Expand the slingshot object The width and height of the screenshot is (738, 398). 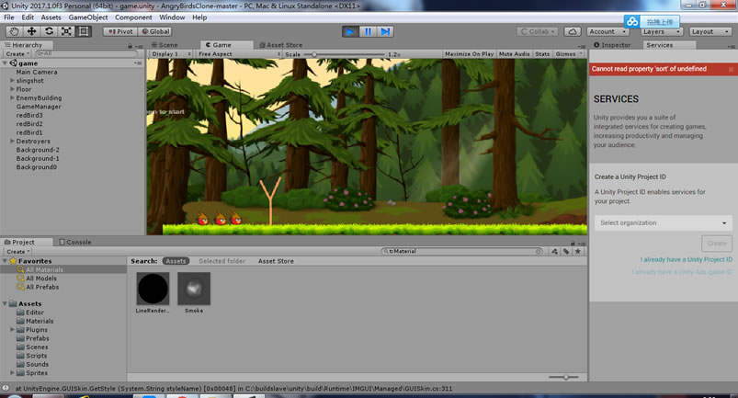(12, 81)
